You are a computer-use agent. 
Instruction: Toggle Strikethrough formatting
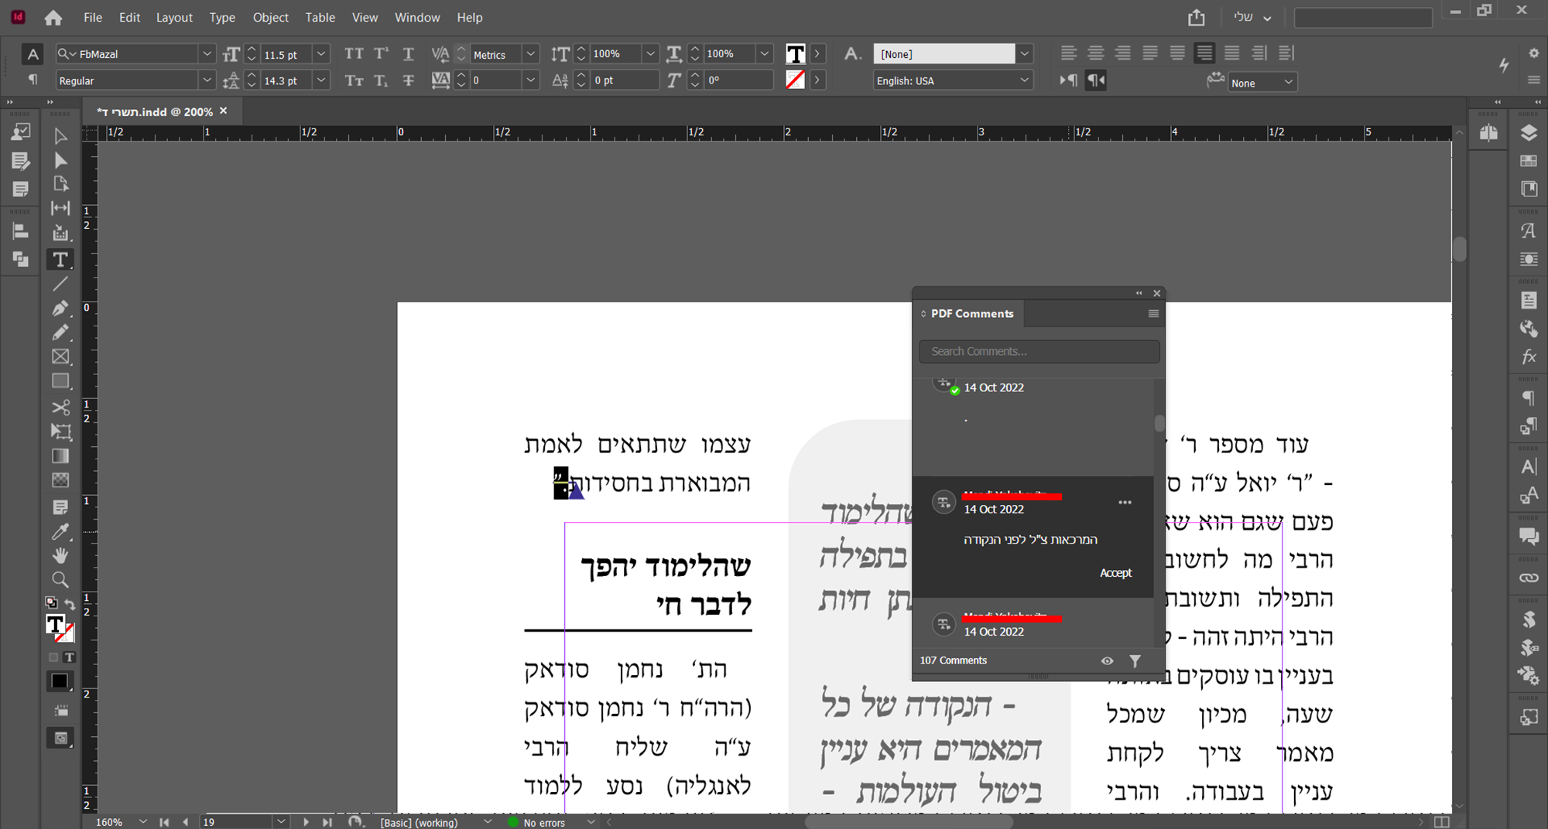tap(408, 80)
